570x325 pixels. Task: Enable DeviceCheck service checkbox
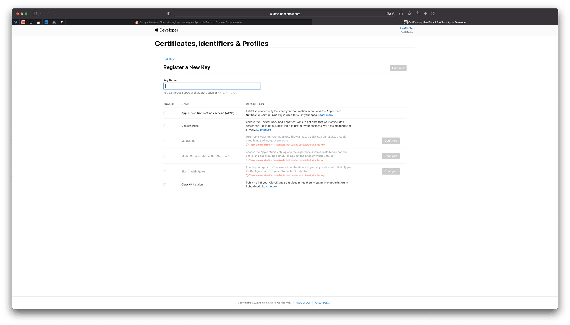pos(165,125)
